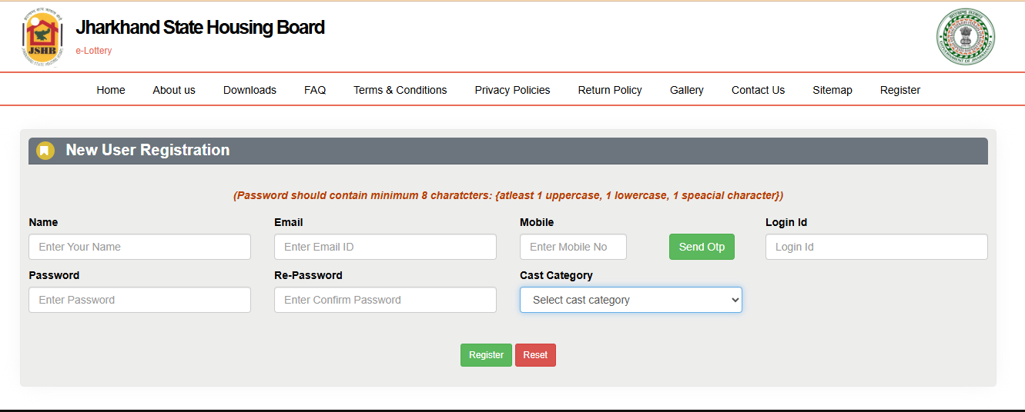Select Return Policy in the navbar
This screenshot has width=1025, height=412.
tap(610, 90)
